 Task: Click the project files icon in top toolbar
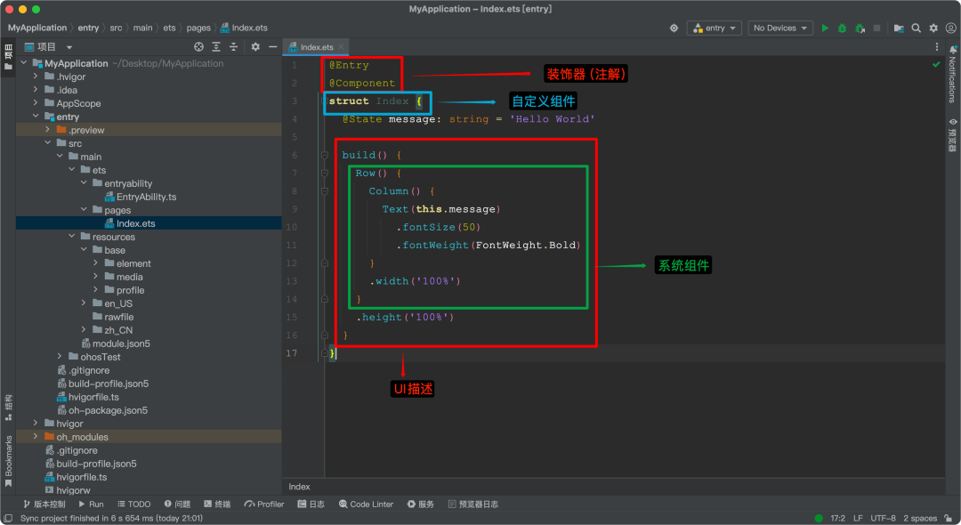pos(899,28)
